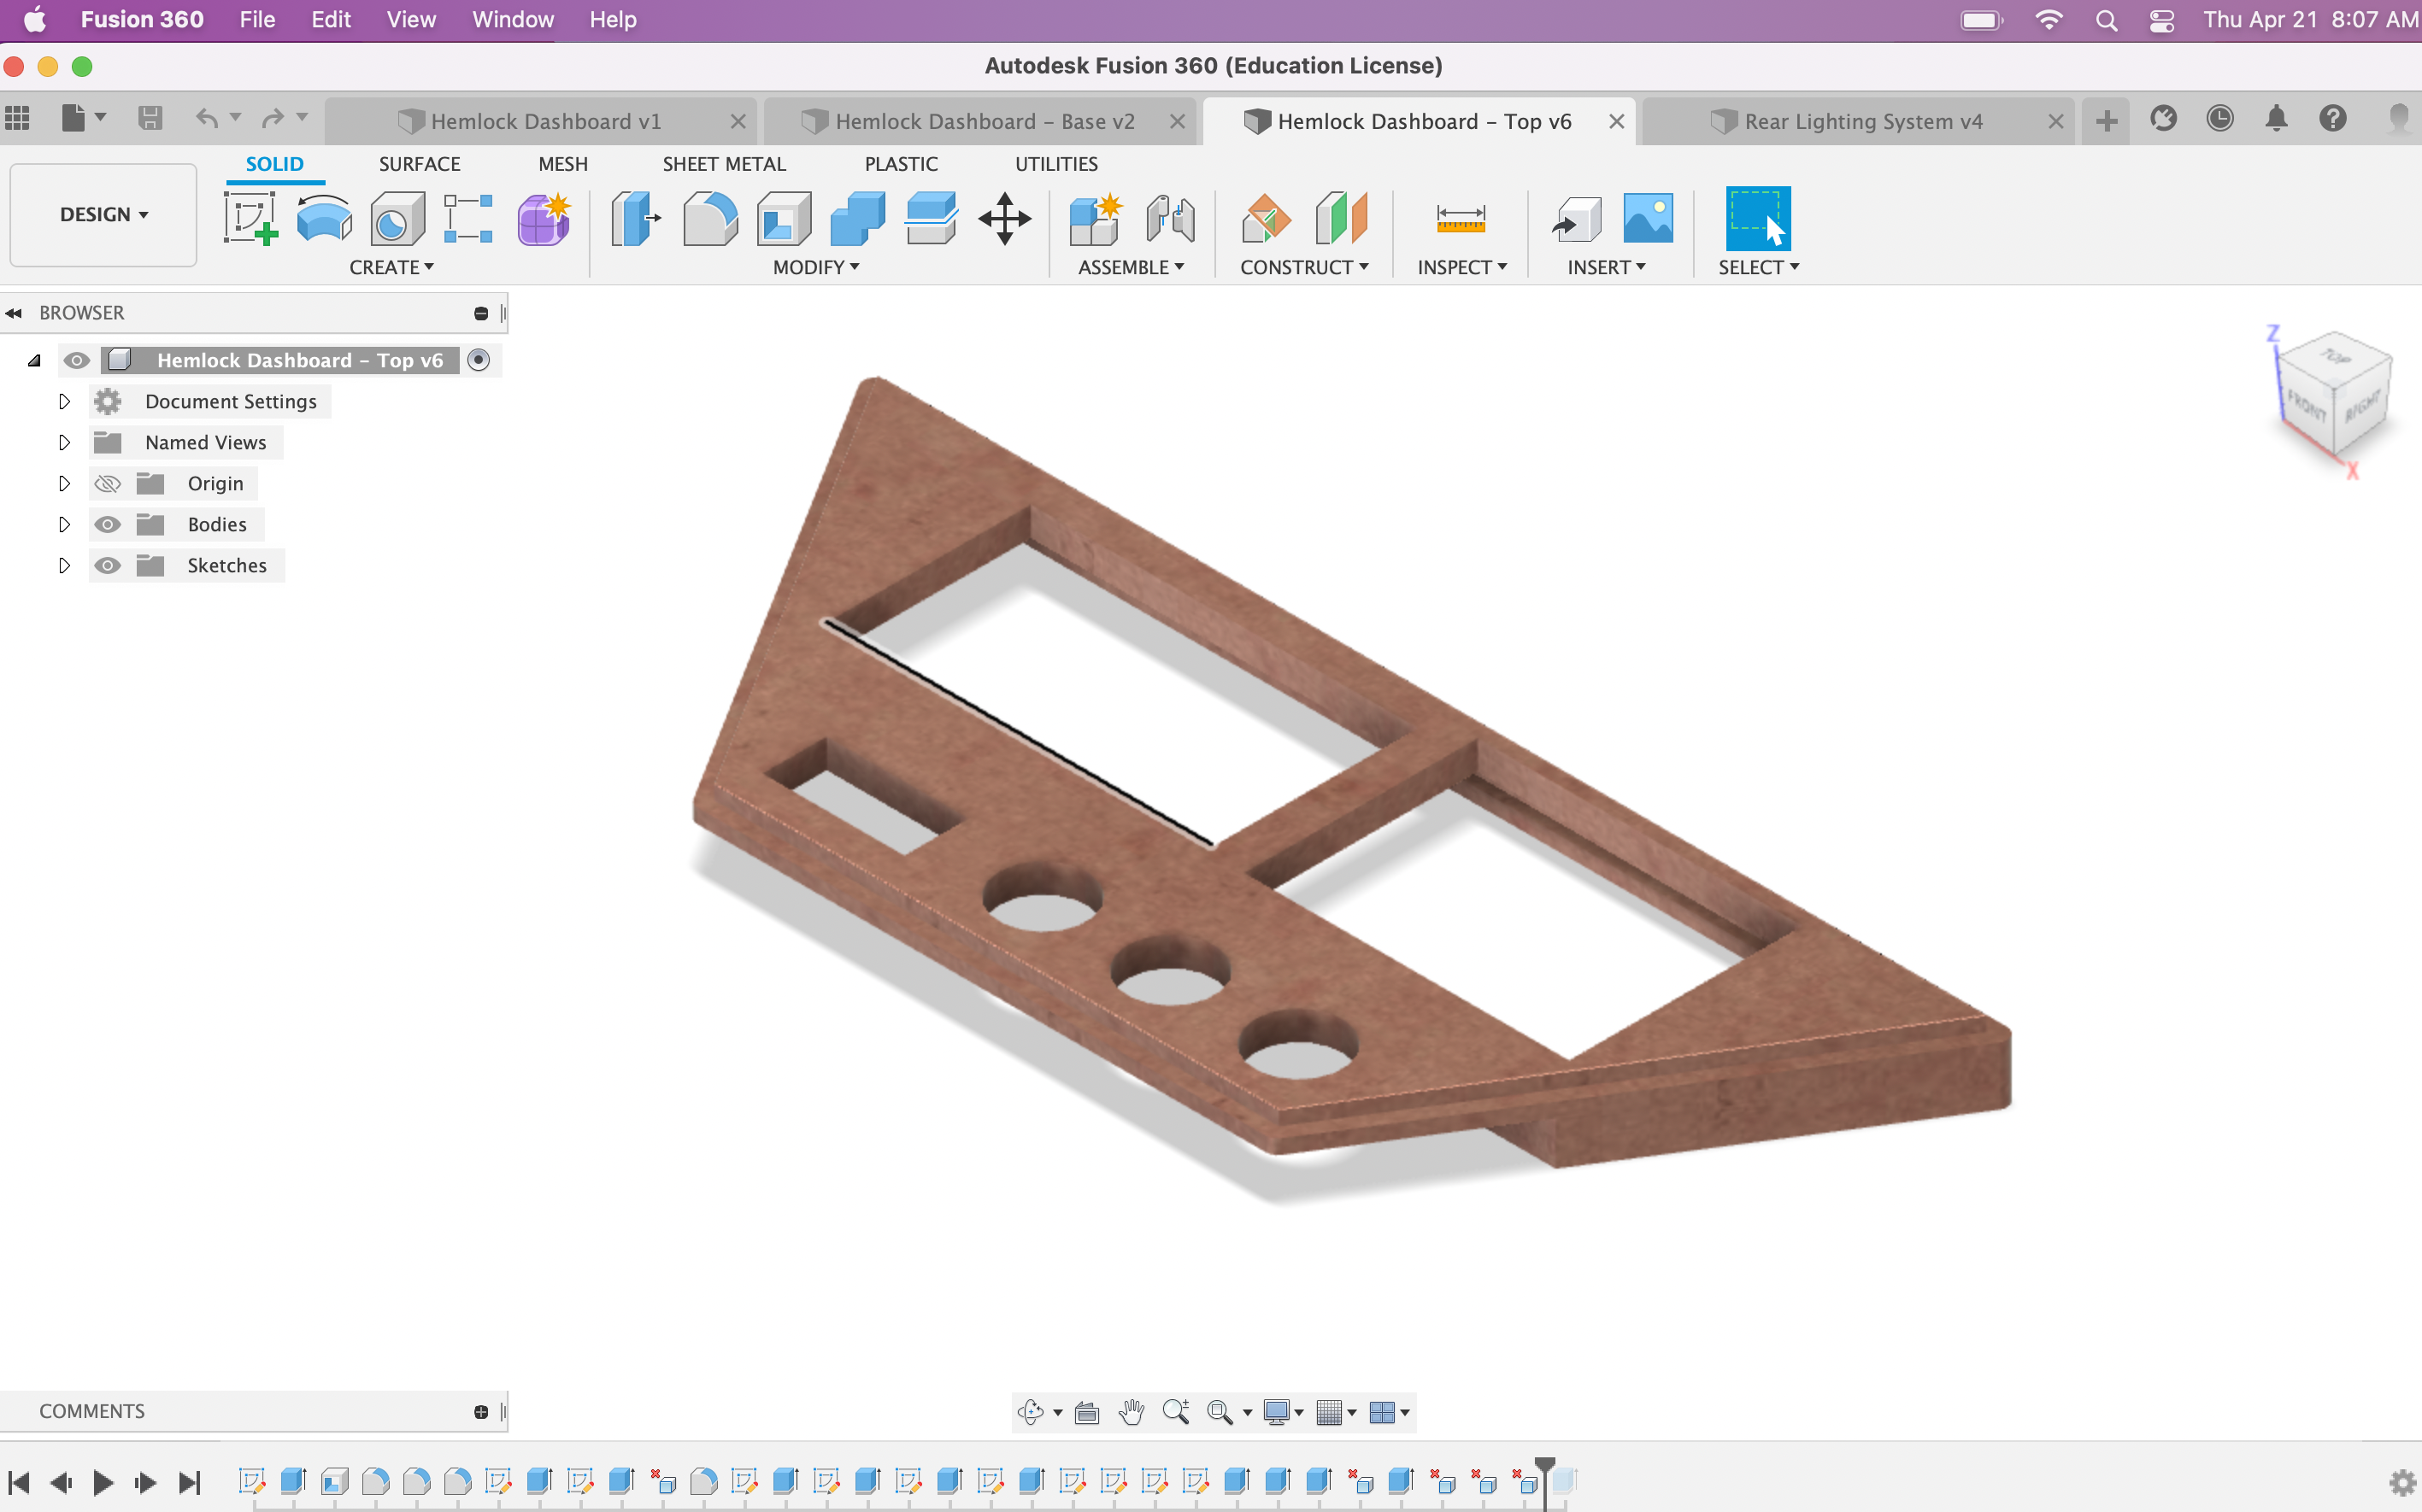The image size is (2422, 1512).
Task: Open the DESIGN workspace dropdown
Action: pyautogui.click(x=103, y=215)
